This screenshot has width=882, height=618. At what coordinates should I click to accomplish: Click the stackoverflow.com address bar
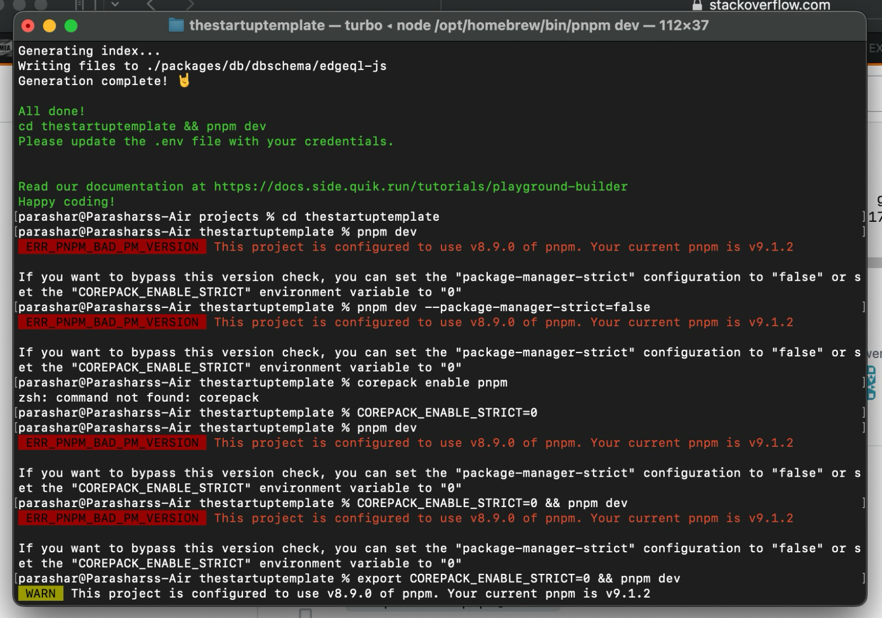pos(769,6)
